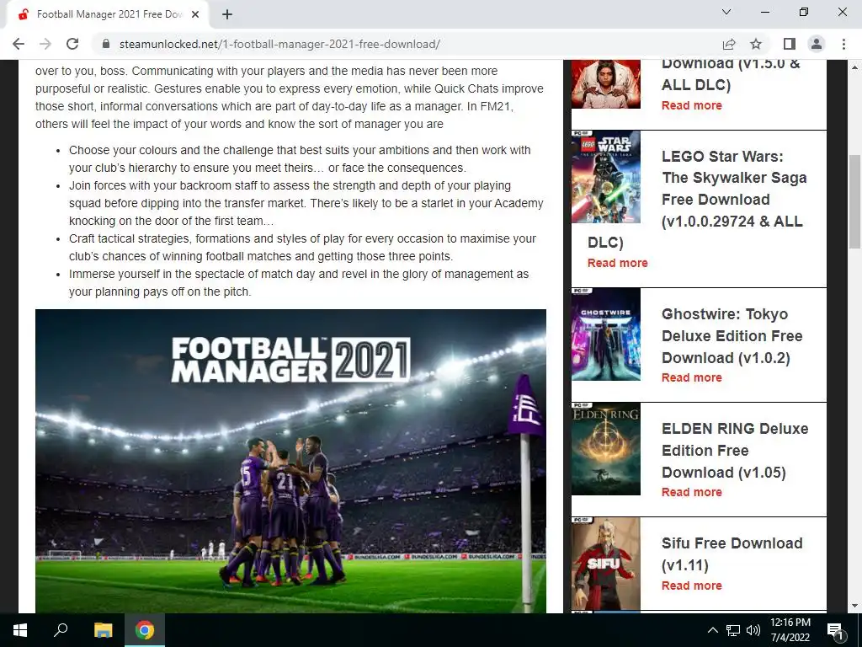The image size is (862, 647).
Task: Open Ghostwire: Tokyo Deluxe Edition link
Action: point(732,335)
